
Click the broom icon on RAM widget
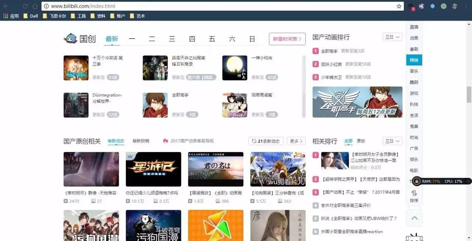tap(416, 181)
